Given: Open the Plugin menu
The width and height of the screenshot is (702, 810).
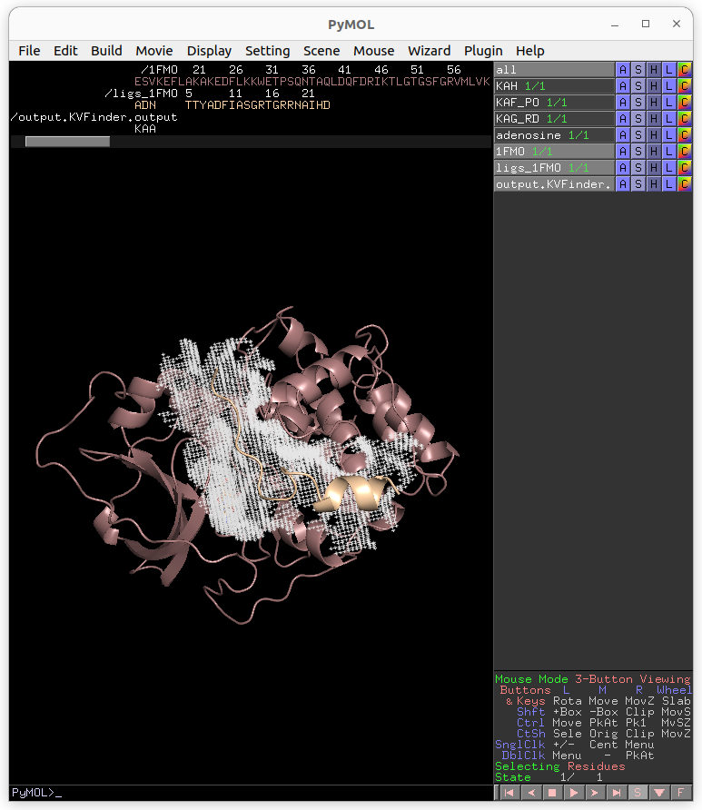Looking at the screenshot, I should 483,51.
